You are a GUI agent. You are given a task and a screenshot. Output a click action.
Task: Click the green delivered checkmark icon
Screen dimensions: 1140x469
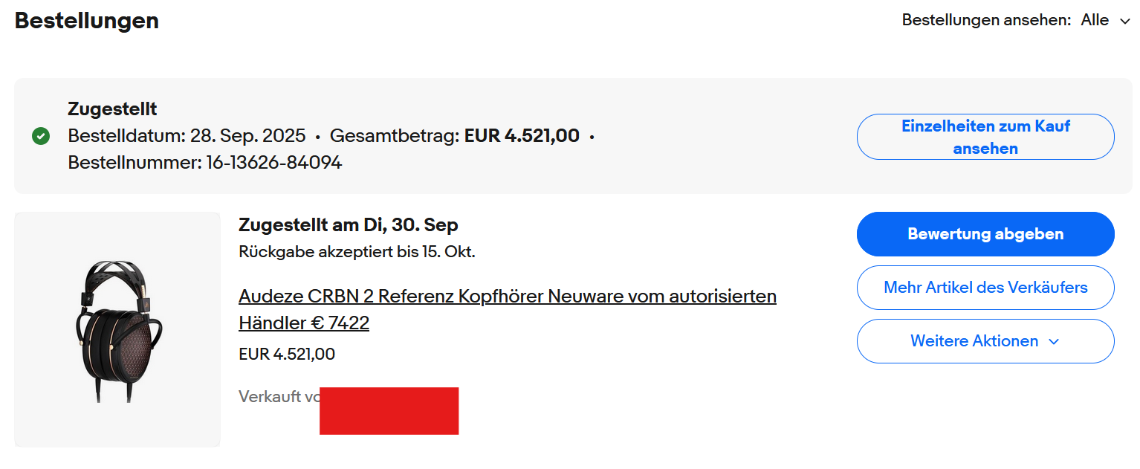(41, 137)
